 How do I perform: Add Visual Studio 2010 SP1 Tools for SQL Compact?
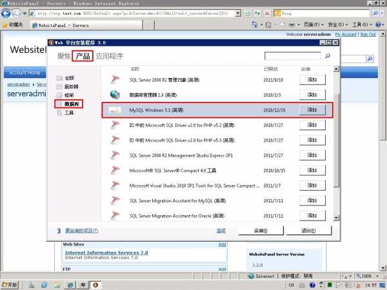coord(312,186)
